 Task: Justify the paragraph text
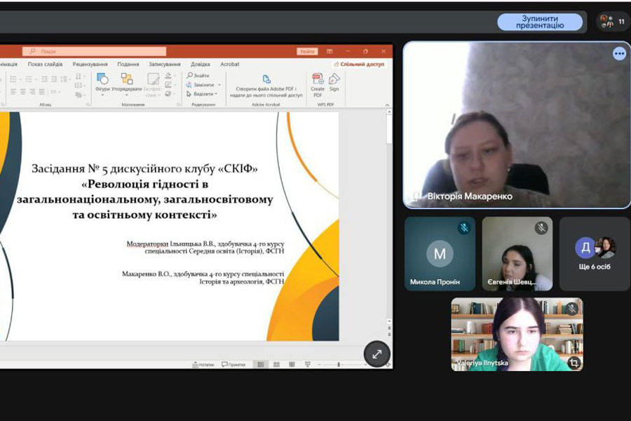(42, 92)
